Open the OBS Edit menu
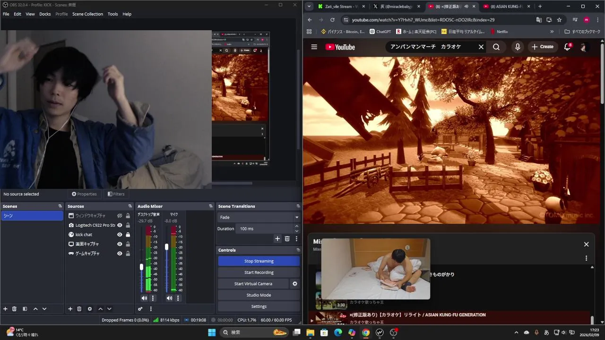The height and width of the screenshot is (340, 605). tap(17, 14)
